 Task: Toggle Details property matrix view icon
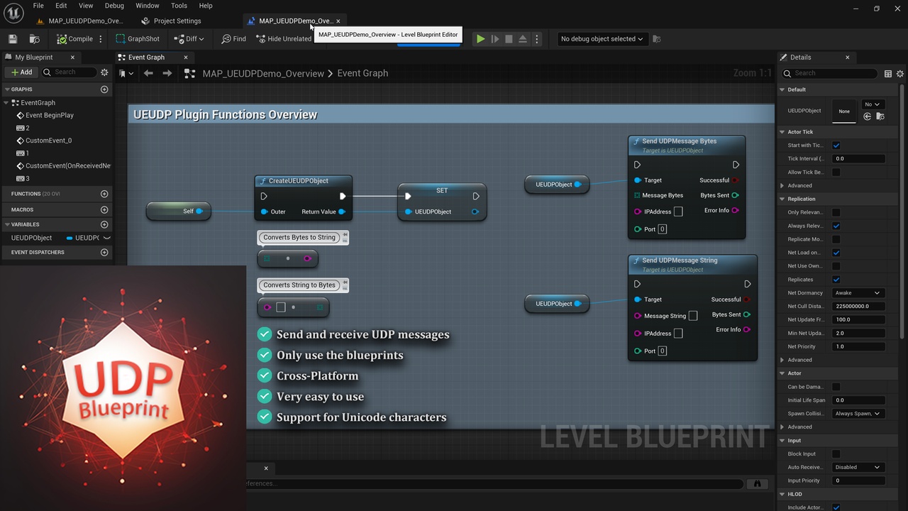click(x=888, y=73)
